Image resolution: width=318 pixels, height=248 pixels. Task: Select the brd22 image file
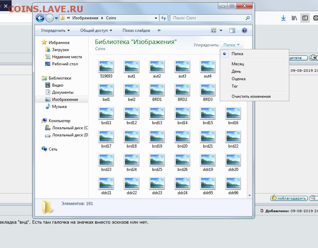[x=233, y=139]
